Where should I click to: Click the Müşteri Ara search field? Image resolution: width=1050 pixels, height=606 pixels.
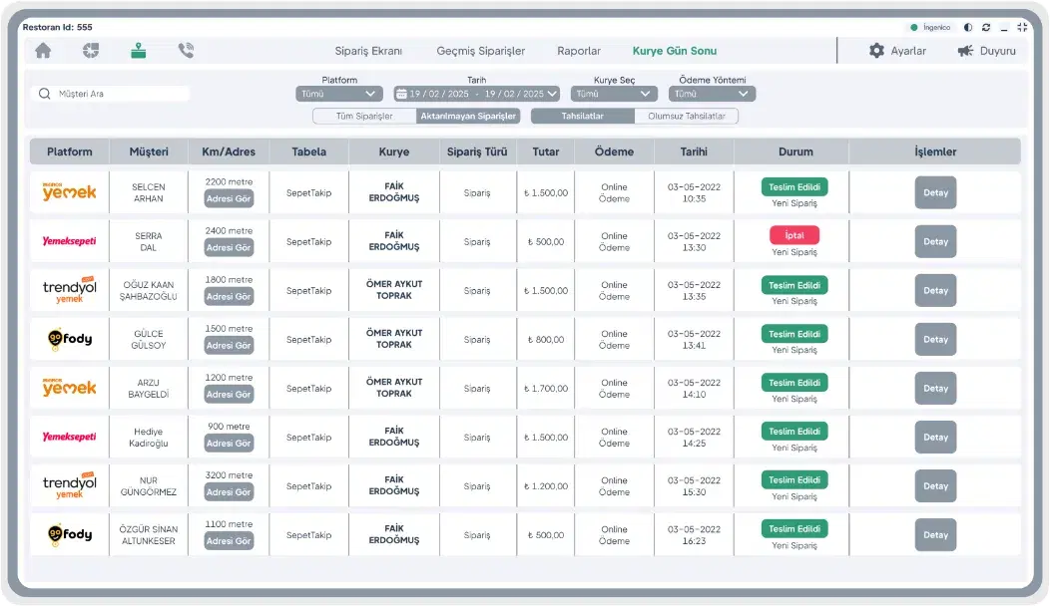pyautogui.click(x=111, y=94)
